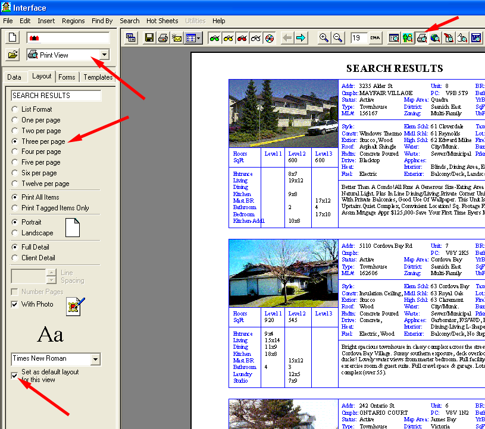Click the zoom in magnifier
The image size is (485, 429).
tap(324, 38)
